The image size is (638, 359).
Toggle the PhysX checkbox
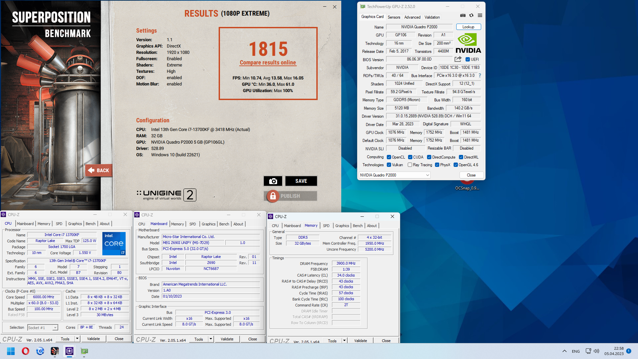click(x=437, y=165)
